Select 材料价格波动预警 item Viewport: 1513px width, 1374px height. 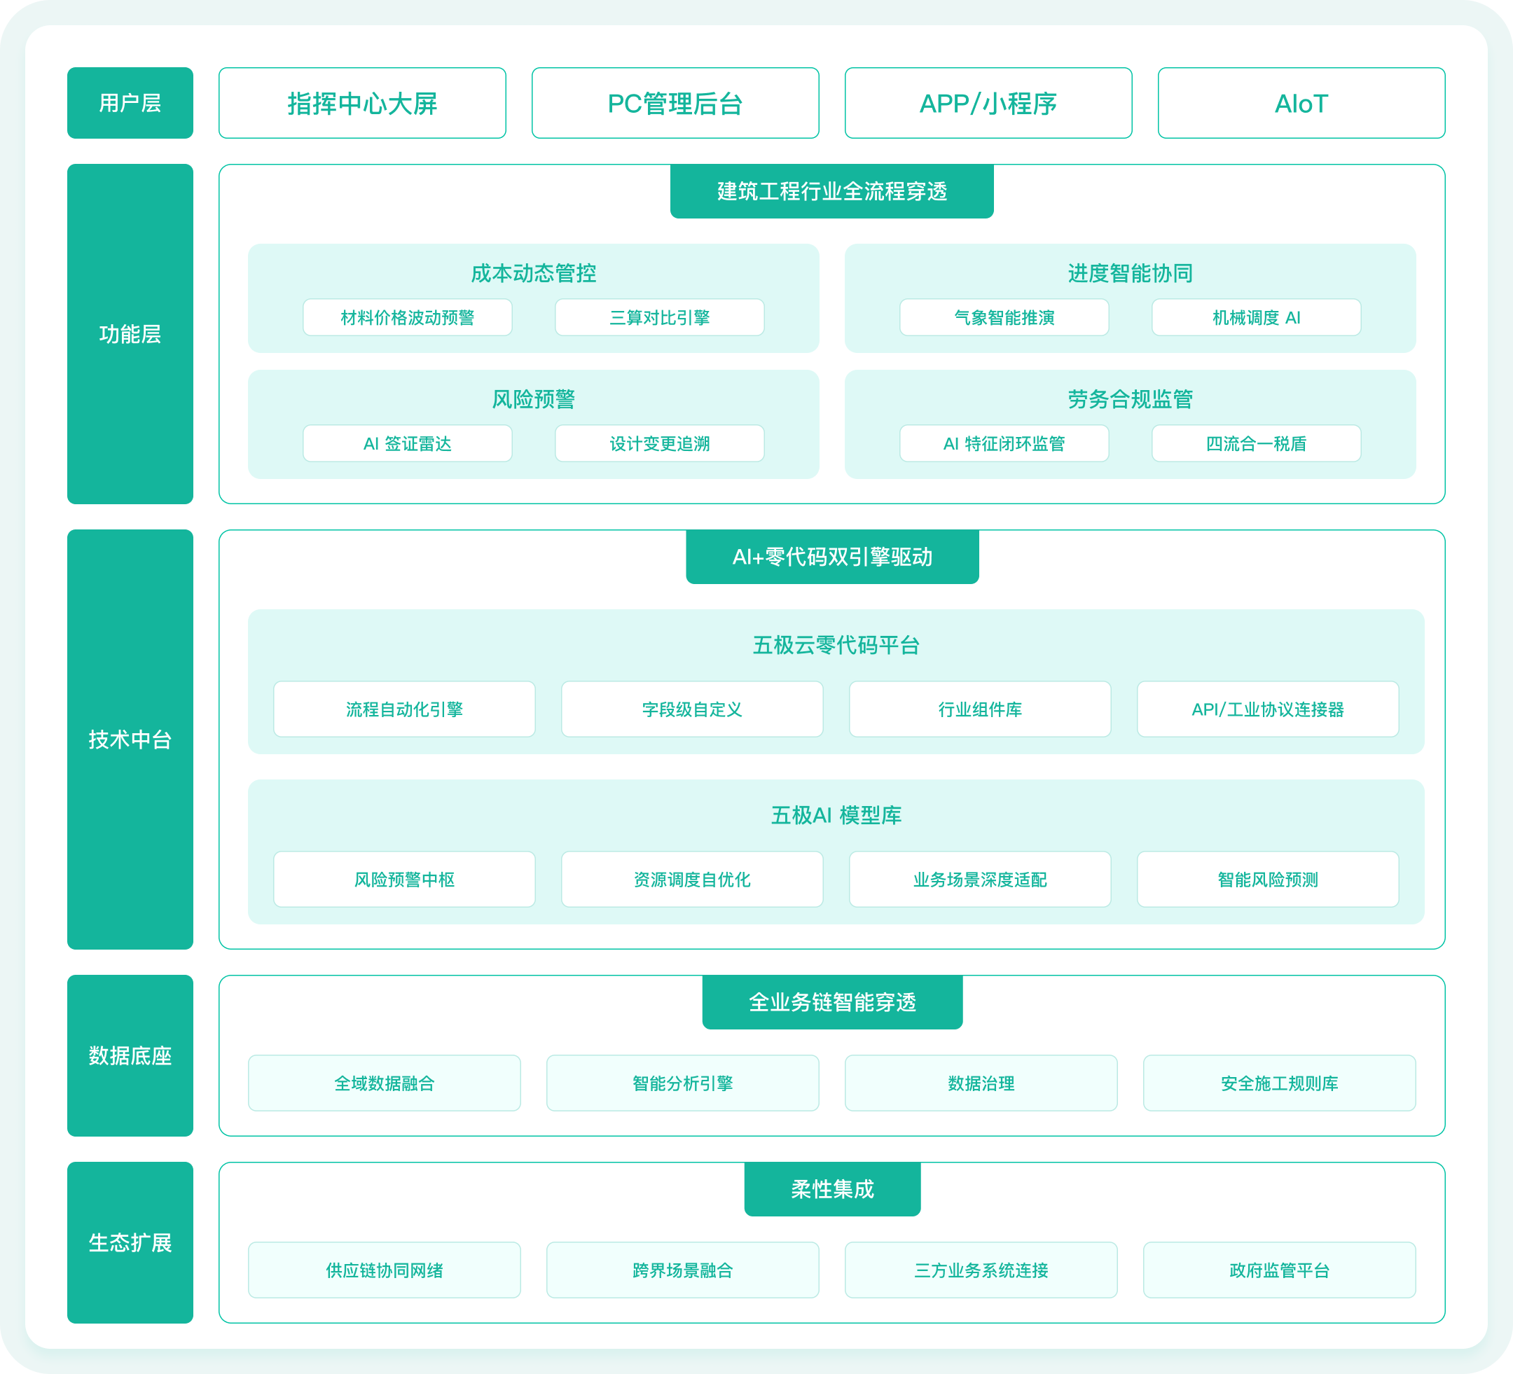408,317
